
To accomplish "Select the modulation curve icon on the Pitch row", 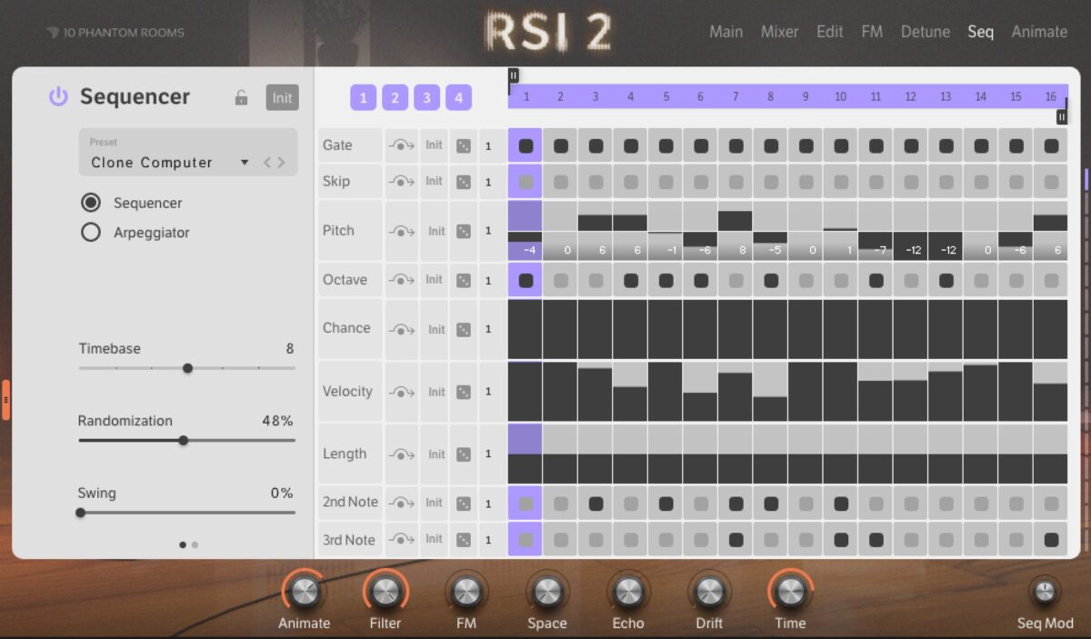I will click(402, 231).
